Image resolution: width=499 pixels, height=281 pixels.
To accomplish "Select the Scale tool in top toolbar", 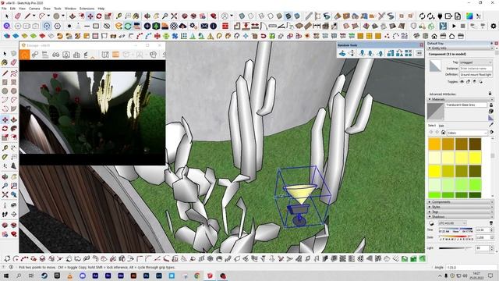I will [108, 16].
